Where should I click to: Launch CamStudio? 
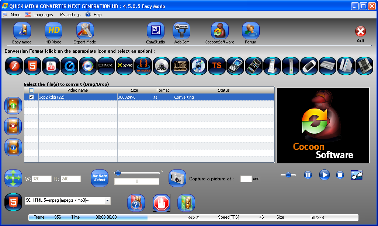[156, 31]
